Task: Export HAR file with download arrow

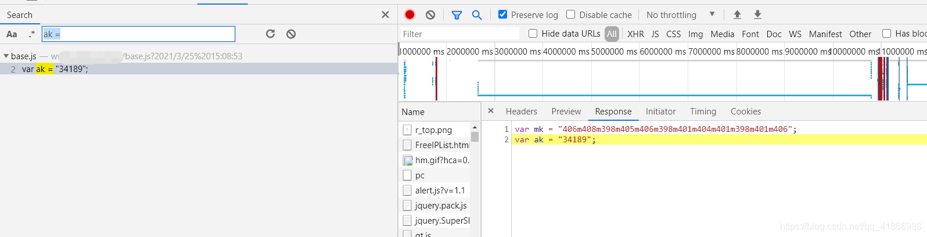Action: pyautogui.click(x=757, y=15)
